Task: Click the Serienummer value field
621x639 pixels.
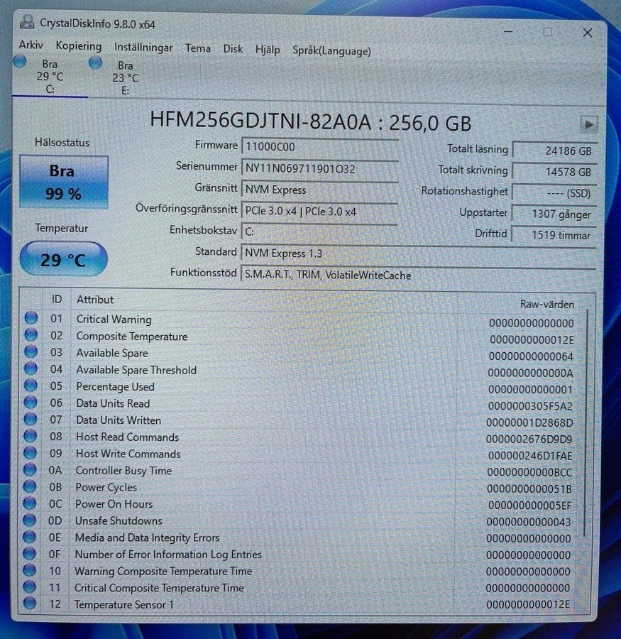Action: tap(319, 168)
